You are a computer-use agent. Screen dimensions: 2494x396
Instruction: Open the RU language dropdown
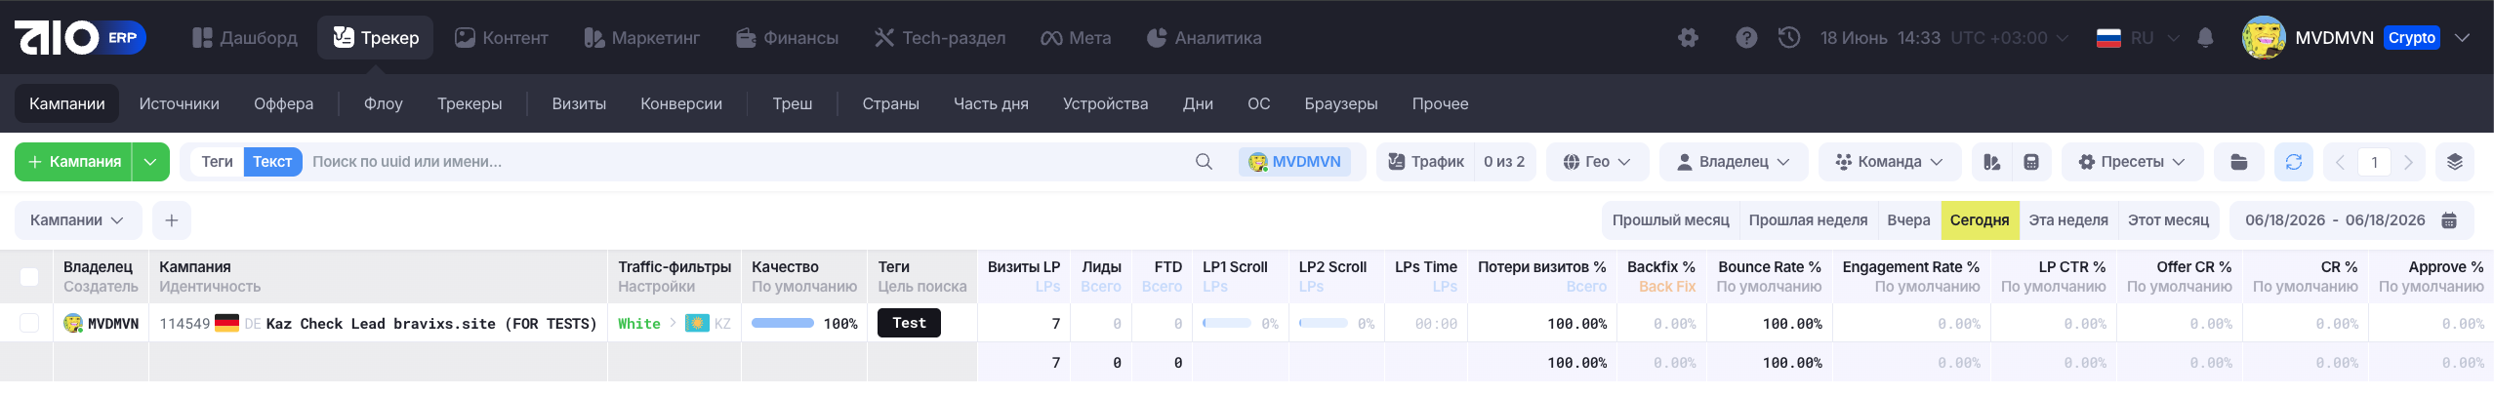point(2154,38)
